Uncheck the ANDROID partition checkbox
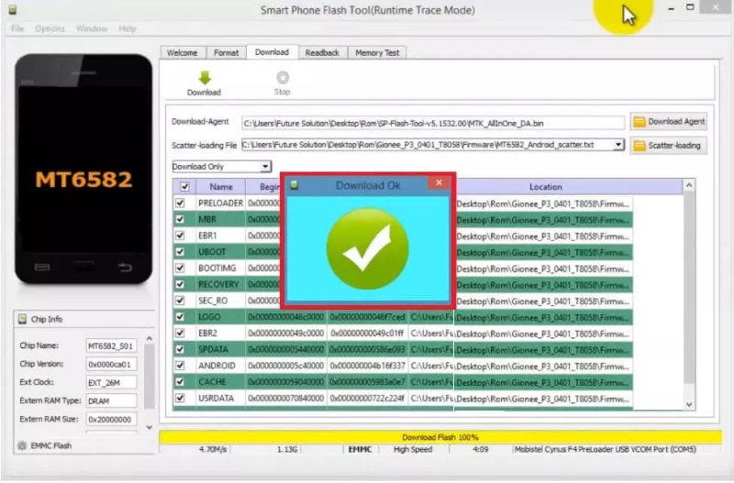This screenshot has width=734, height=483. 180,366
